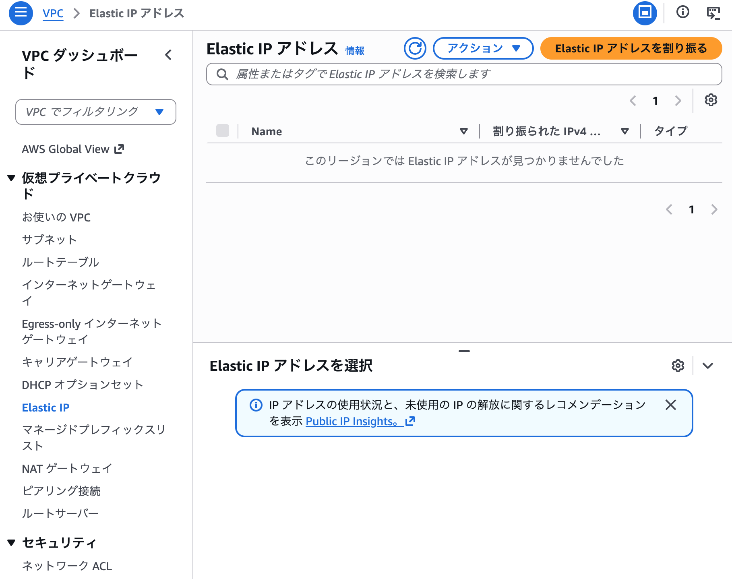Open the VPC でフィルタリング dropdown
The height and width of the screenshot is (579, 732).
click(x=96, y=112)
